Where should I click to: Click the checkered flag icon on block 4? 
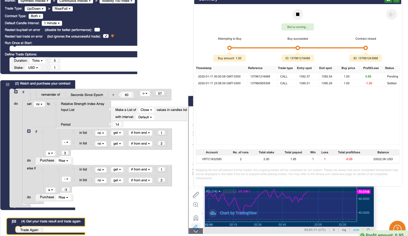(14, 222)
